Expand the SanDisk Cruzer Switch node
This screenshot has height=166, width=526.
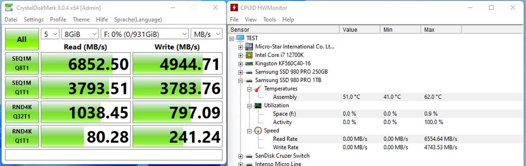(x=240, y=156)
